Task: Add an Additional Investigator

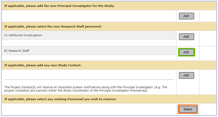Action: (x=186, y=37)
